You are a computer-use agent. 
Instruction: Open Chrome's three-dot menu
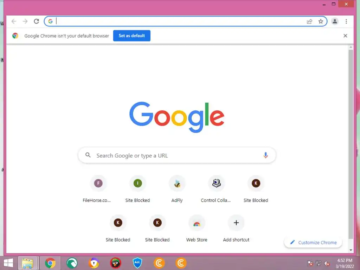346,21
